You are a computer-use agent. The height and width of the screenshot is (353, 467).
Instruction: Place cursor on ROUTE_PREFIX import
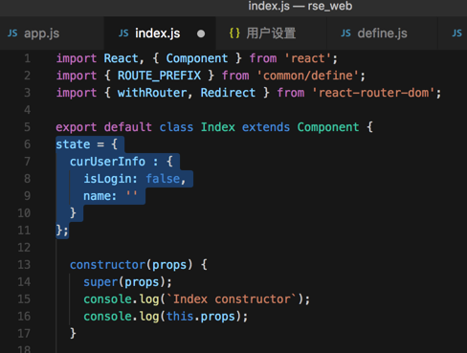pyautogui.click(x=159, y=76)
